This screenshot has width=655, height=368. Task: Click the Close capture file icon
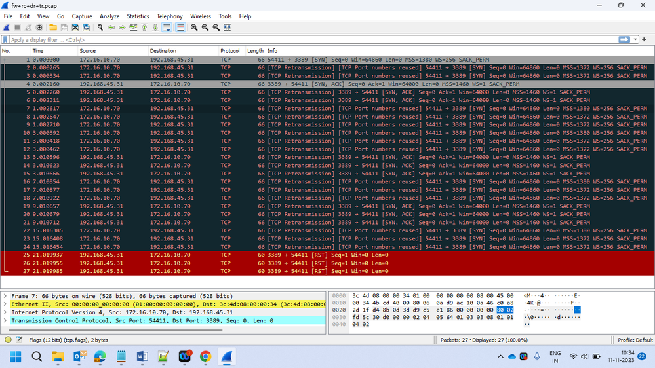75,28
